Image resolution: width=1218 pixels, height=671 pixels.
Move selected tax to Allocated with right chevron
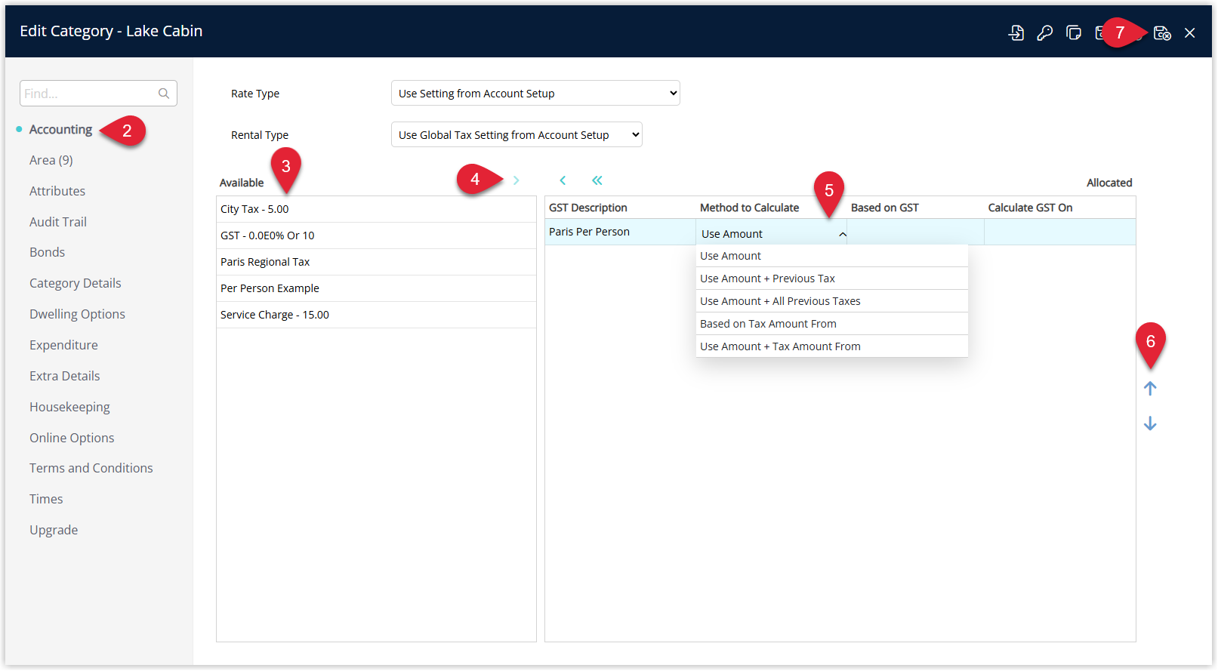(x=516, y=180)
